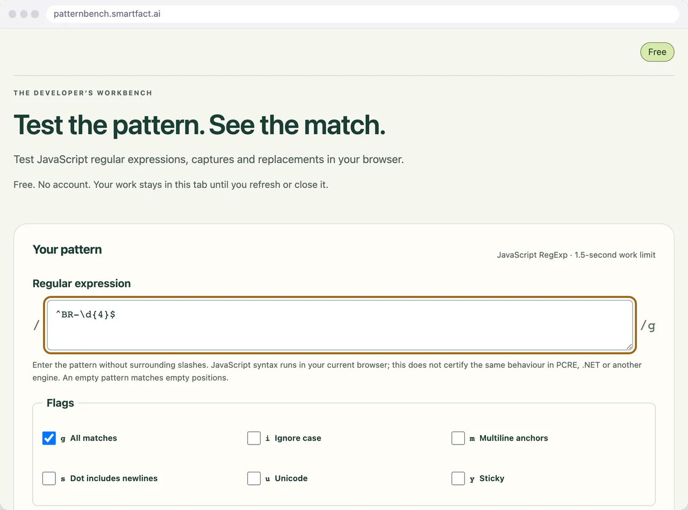
Task: Select the browser address bar URL
Action: (107, 14)
